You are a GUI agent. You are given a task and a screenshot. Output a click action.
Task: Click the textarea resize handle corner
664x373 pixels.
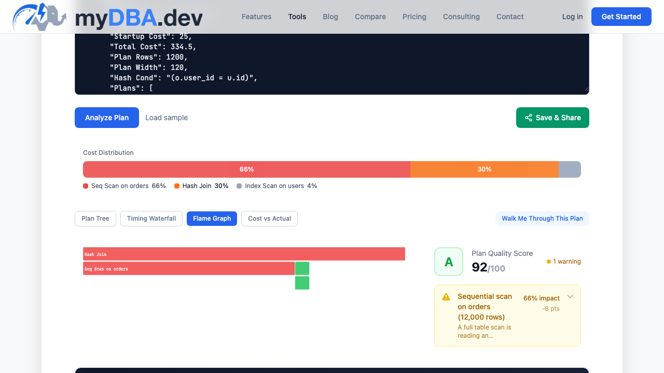[x=586, y=90]
